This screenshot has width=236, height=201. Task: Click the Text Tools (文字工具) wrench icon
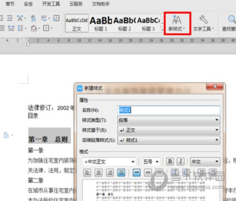203,20
